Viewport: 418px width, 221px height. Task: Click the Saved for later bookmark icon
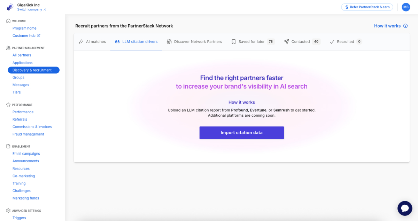(x=234, y=42)
